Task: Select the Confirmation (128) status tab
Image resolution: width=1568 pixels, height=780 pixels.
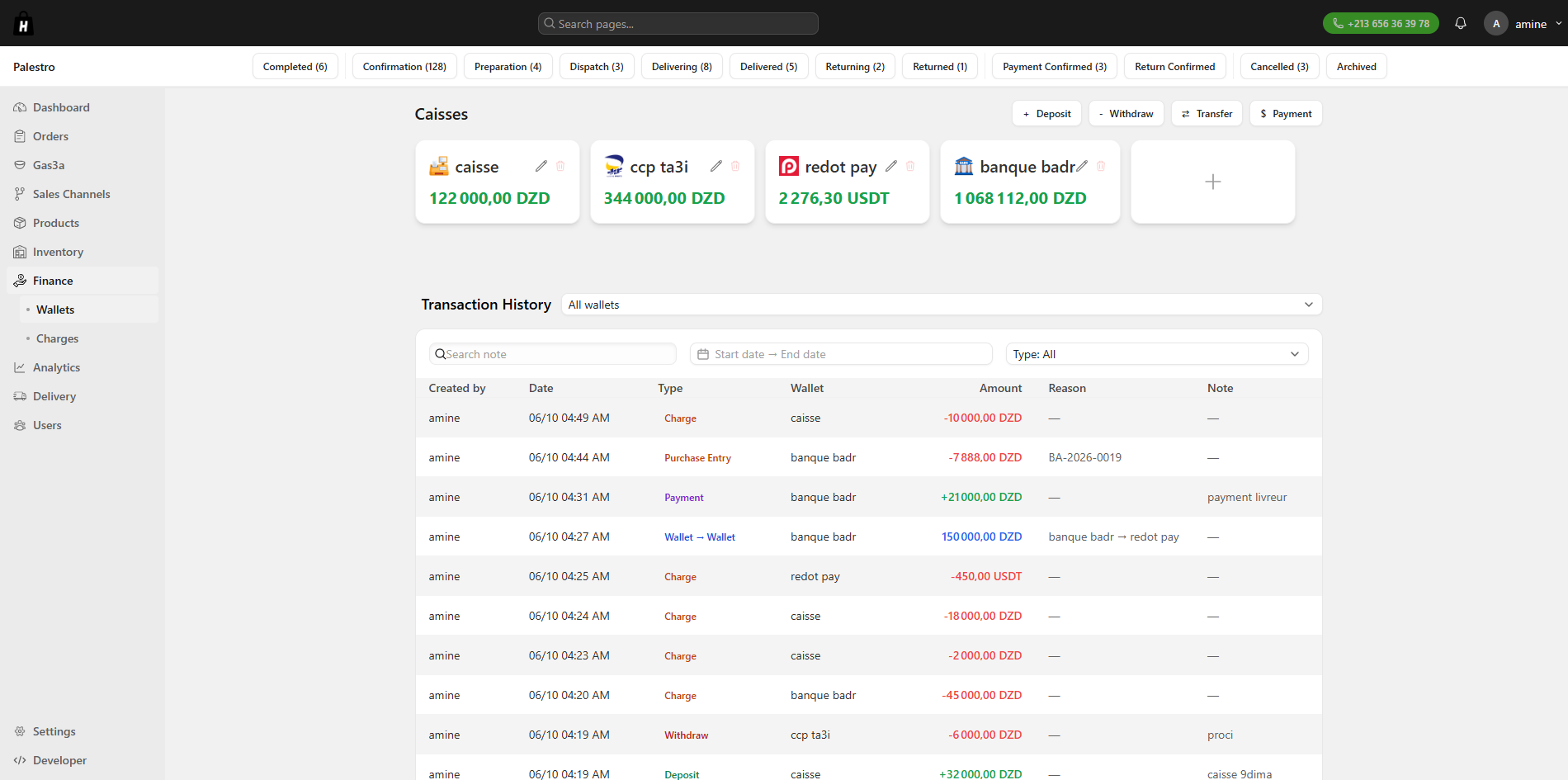Action: (404, 66)
